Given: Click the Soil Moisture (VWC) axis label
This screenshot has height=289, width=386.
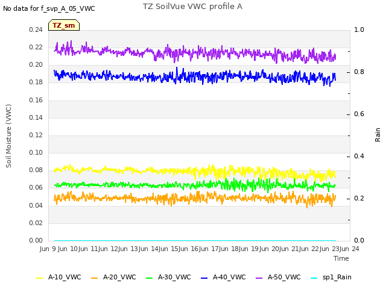Looking at the screenshot, I should [x=8, y=136].
